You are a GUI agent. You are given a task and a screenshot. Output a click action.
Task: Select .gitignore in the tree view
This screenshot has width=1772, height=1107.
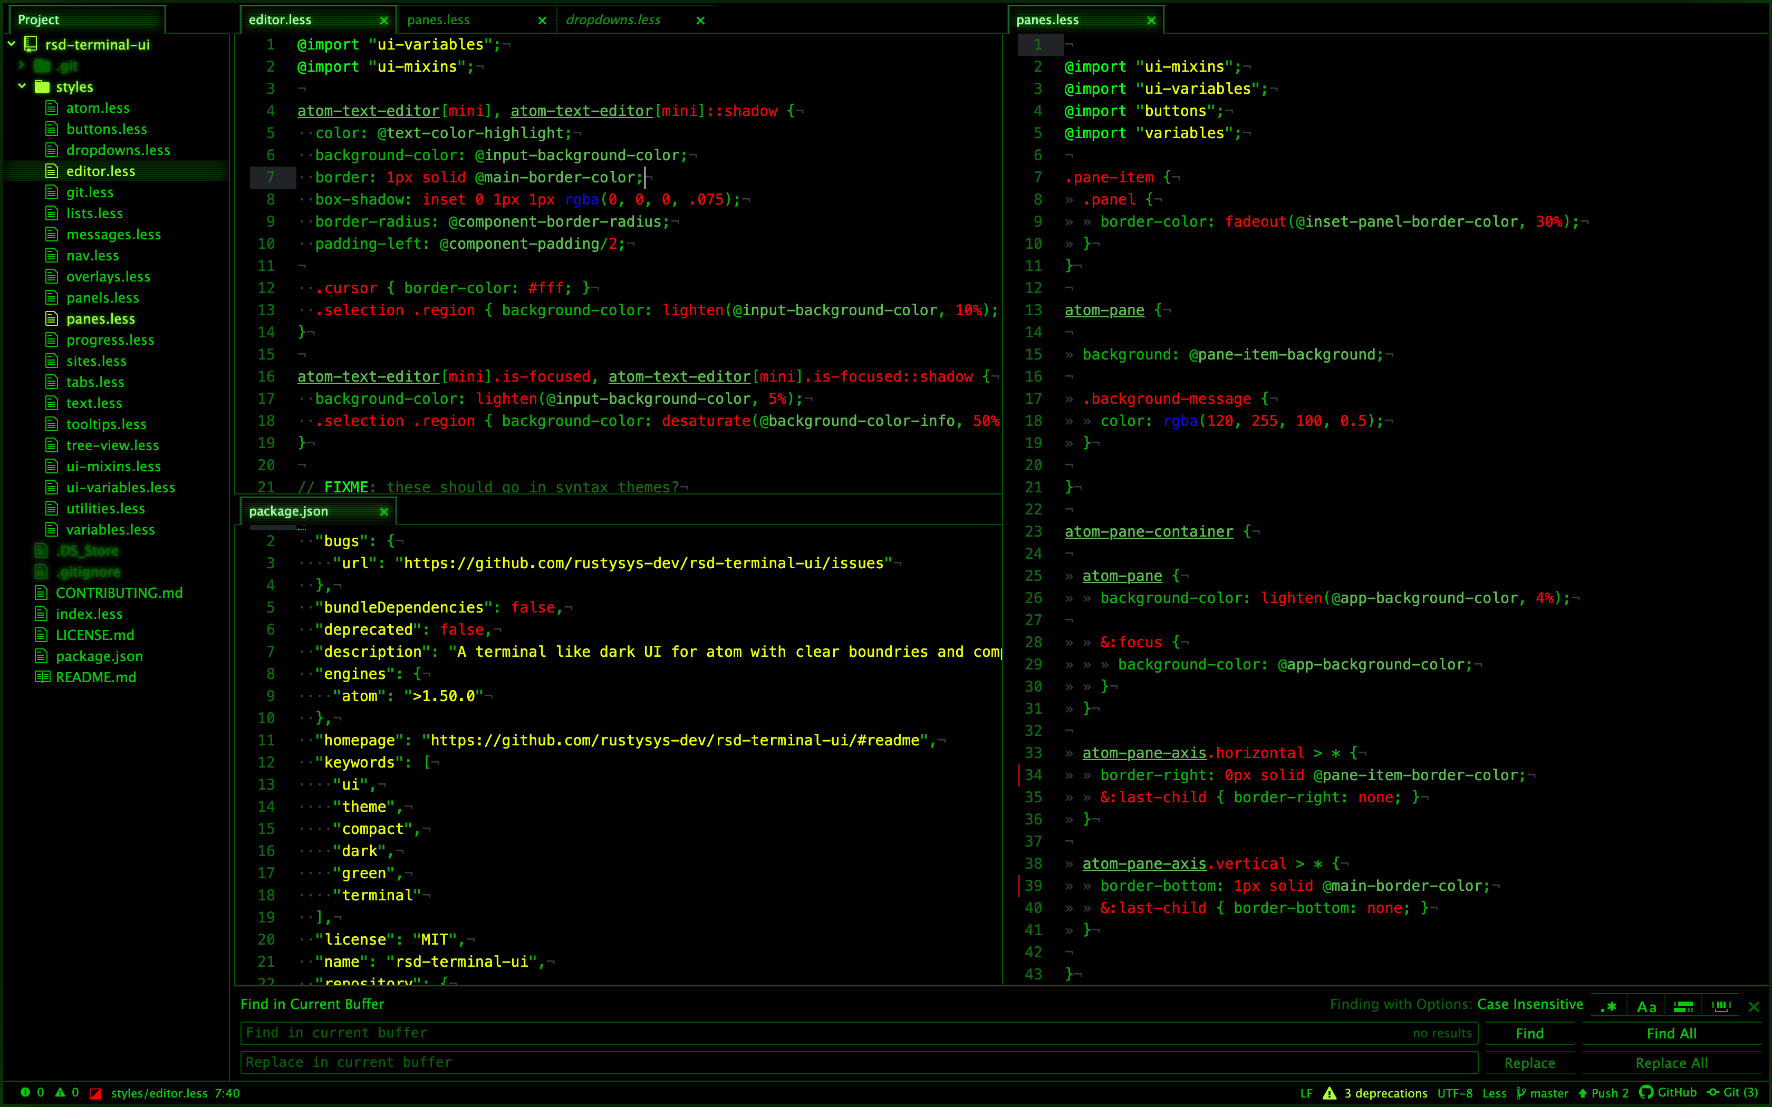[x=88, y=572]
